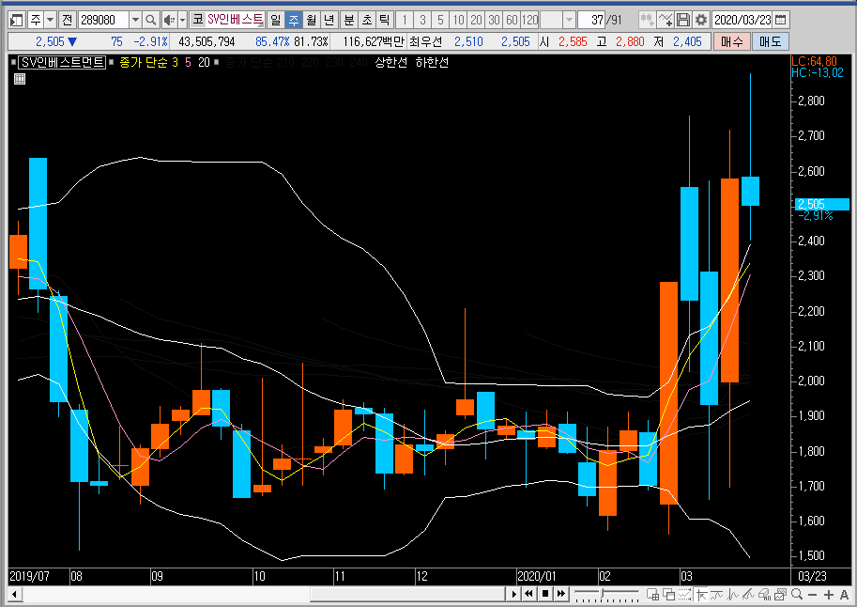Adjust the chart zoom slider handle
The width and height of the screenshot is (857, 607).
[x=603, y=593]
